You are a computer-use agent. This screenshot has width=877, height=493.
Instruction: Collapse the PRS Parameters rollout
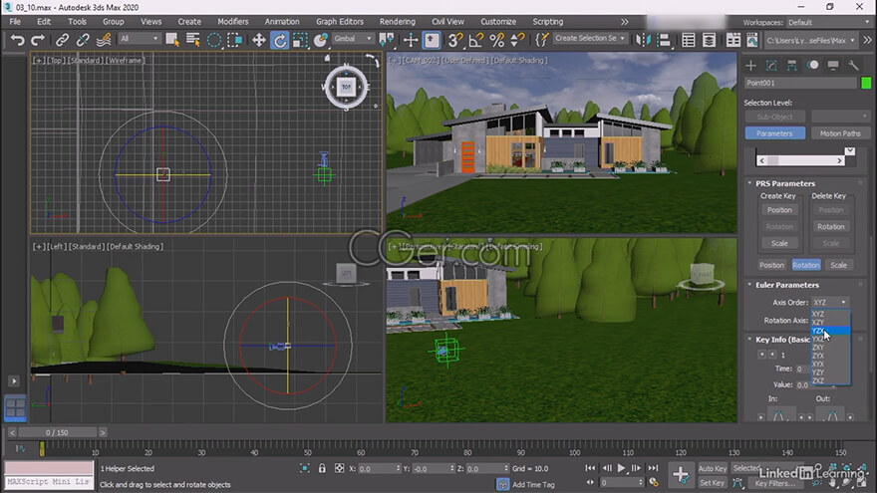tap(784, 183)
